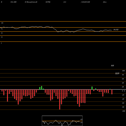Select the GOLDCASE symbol text in header
Viewport: 126px width, 126px height.
(86, 2)
